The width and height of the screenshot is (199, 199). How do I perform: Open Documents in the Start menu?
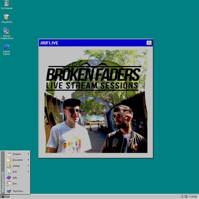coord(18,160)
